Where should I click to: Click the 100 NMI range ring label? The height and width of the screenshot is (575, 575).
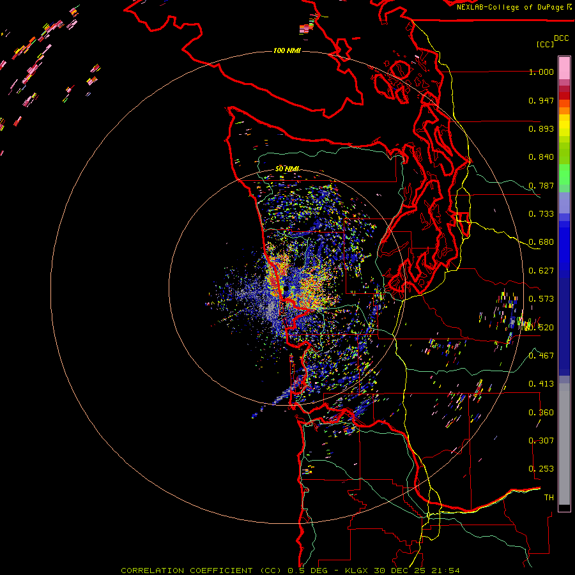[287, 50]
